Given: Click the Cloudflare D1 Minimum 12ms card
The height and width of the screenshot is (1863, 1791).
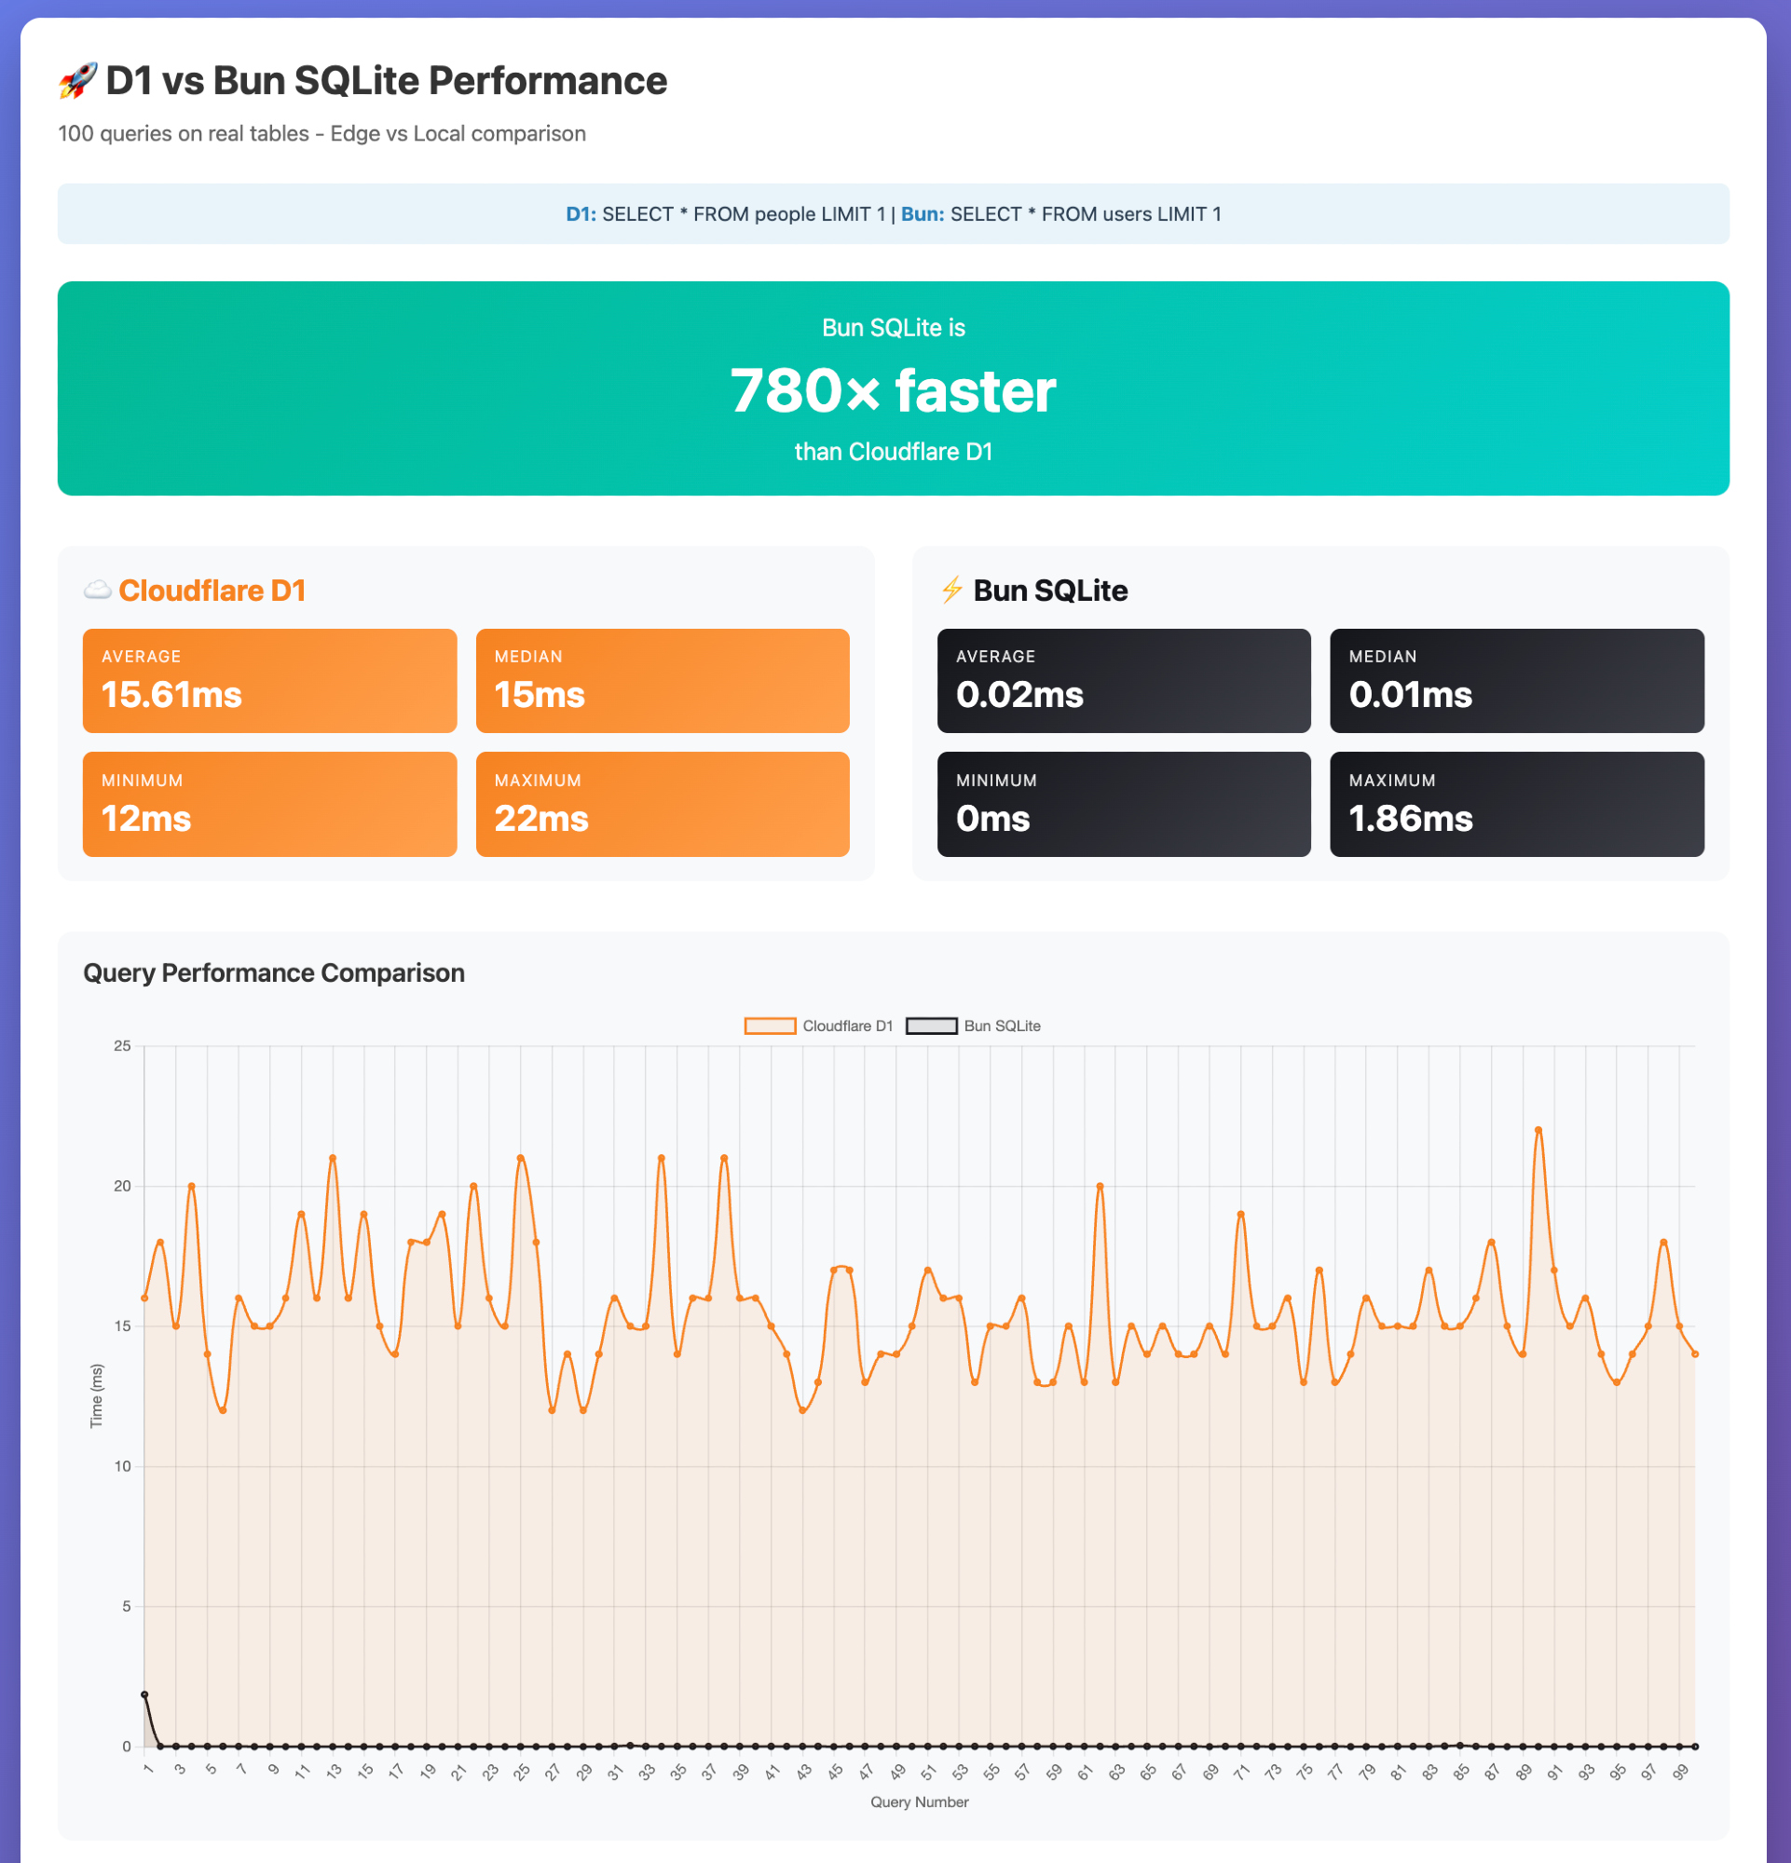Looking at the screenshot, I should click(x=269, y=804).
